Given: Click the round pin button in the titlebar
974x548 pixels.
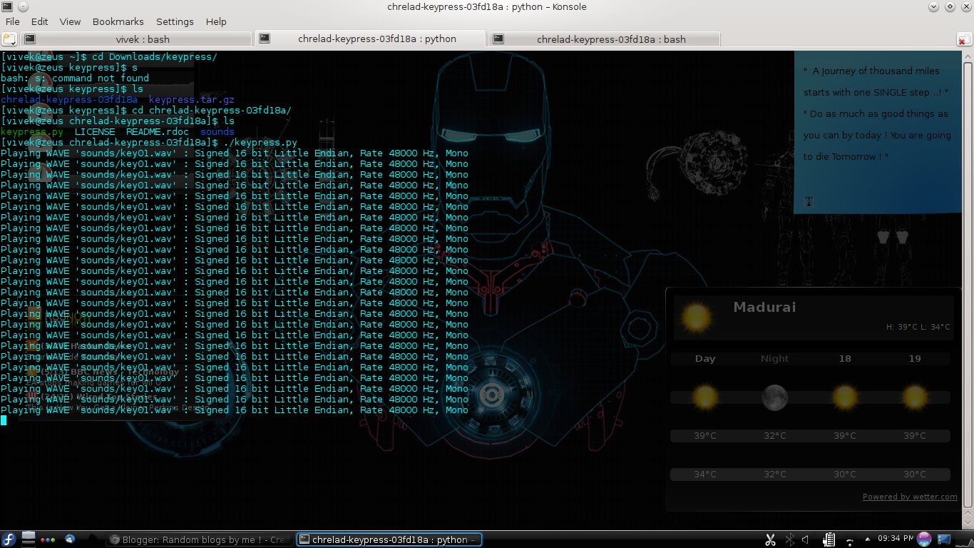Looking at the screenshot, I should click(22, 6).
